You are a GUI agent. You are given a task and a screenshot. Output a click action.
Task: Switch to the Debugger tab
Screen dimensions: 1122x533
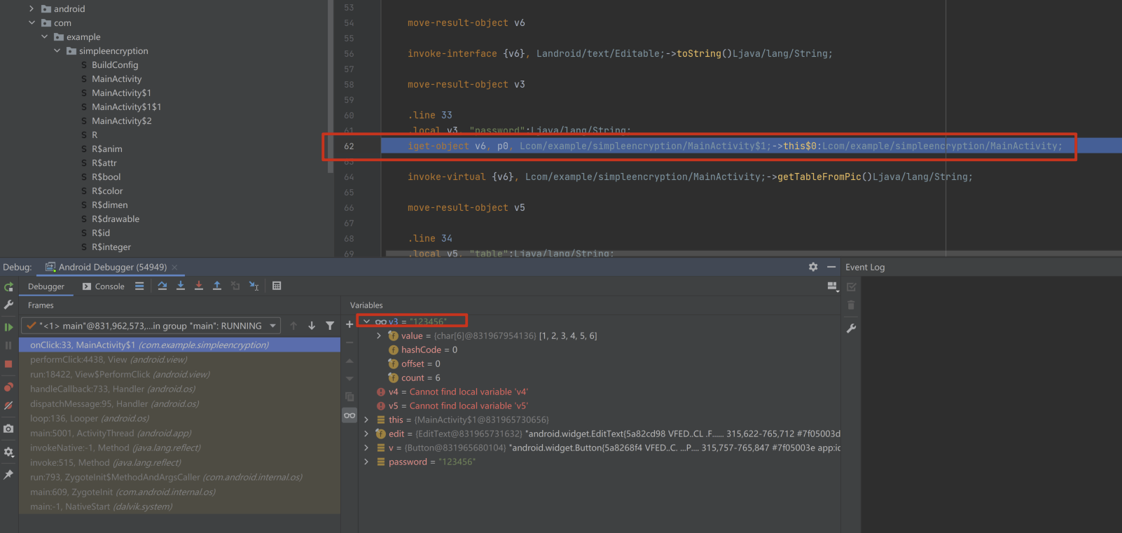click(46, 286)
